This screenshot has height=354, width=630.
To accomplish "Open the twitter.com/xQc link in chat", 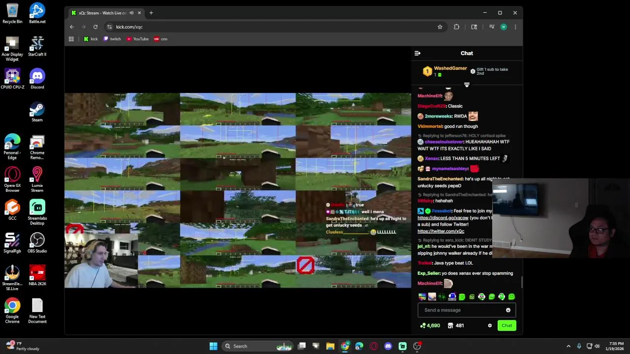I will (441, 231).
